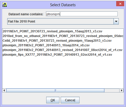Click the Flat File 2010 Point combo box
This screenshot has width=126, height=107.
63,21
